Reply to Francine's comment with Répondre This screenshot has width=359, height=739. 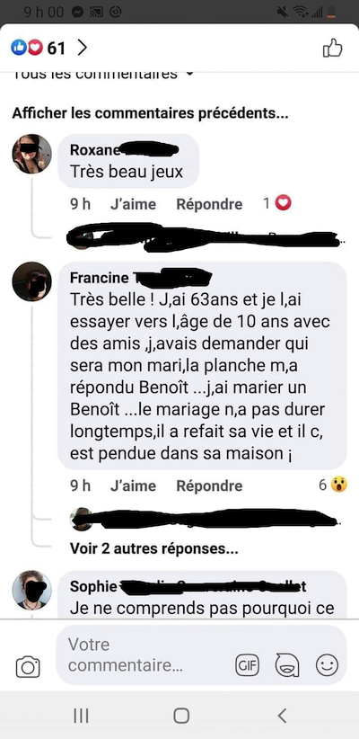[x=209, y=485]
